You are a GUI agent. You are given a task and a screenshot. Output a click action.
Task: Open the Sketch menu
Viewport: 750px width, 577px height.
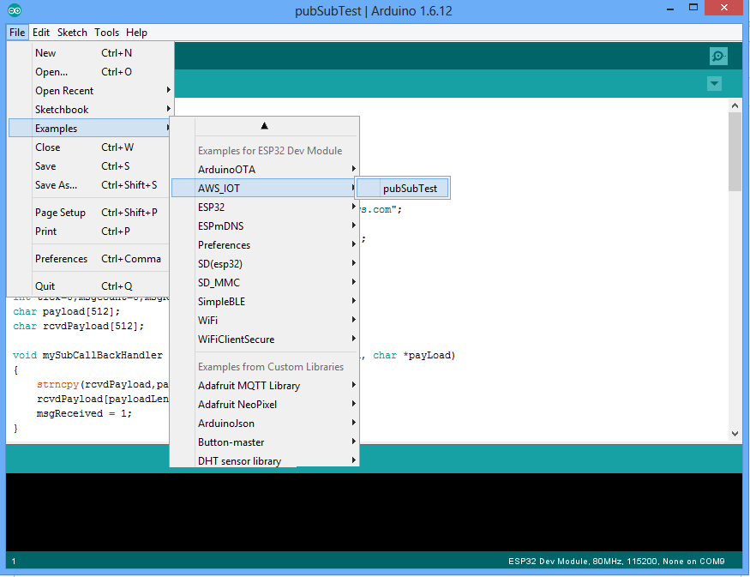72,33
